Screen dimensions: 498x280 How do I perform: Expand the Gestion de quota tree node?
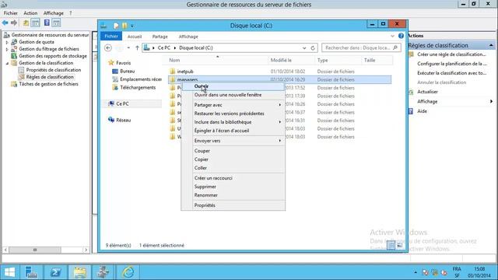(x=7, y=42)
